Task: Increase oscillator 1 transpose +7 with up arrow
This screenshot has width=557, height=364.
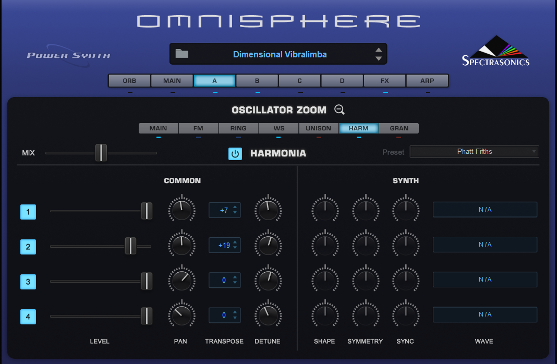Action: pyautogui.click(x=235, y=207)
